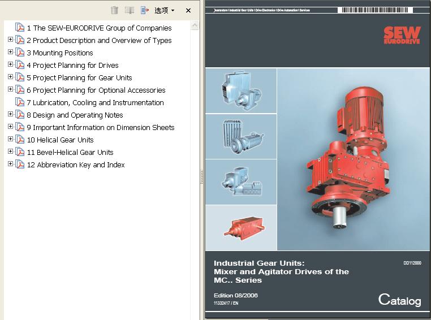Click the expand current bookmark icon
431x320 pixels.
145,10
